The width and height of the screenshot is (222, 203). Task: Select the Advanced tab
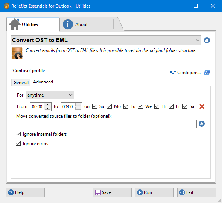pyautogui.click(x=43, y=82)
